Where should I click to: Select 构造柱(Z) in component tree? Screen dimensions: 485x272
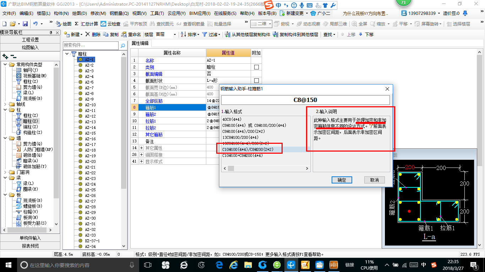pos(29,132)
